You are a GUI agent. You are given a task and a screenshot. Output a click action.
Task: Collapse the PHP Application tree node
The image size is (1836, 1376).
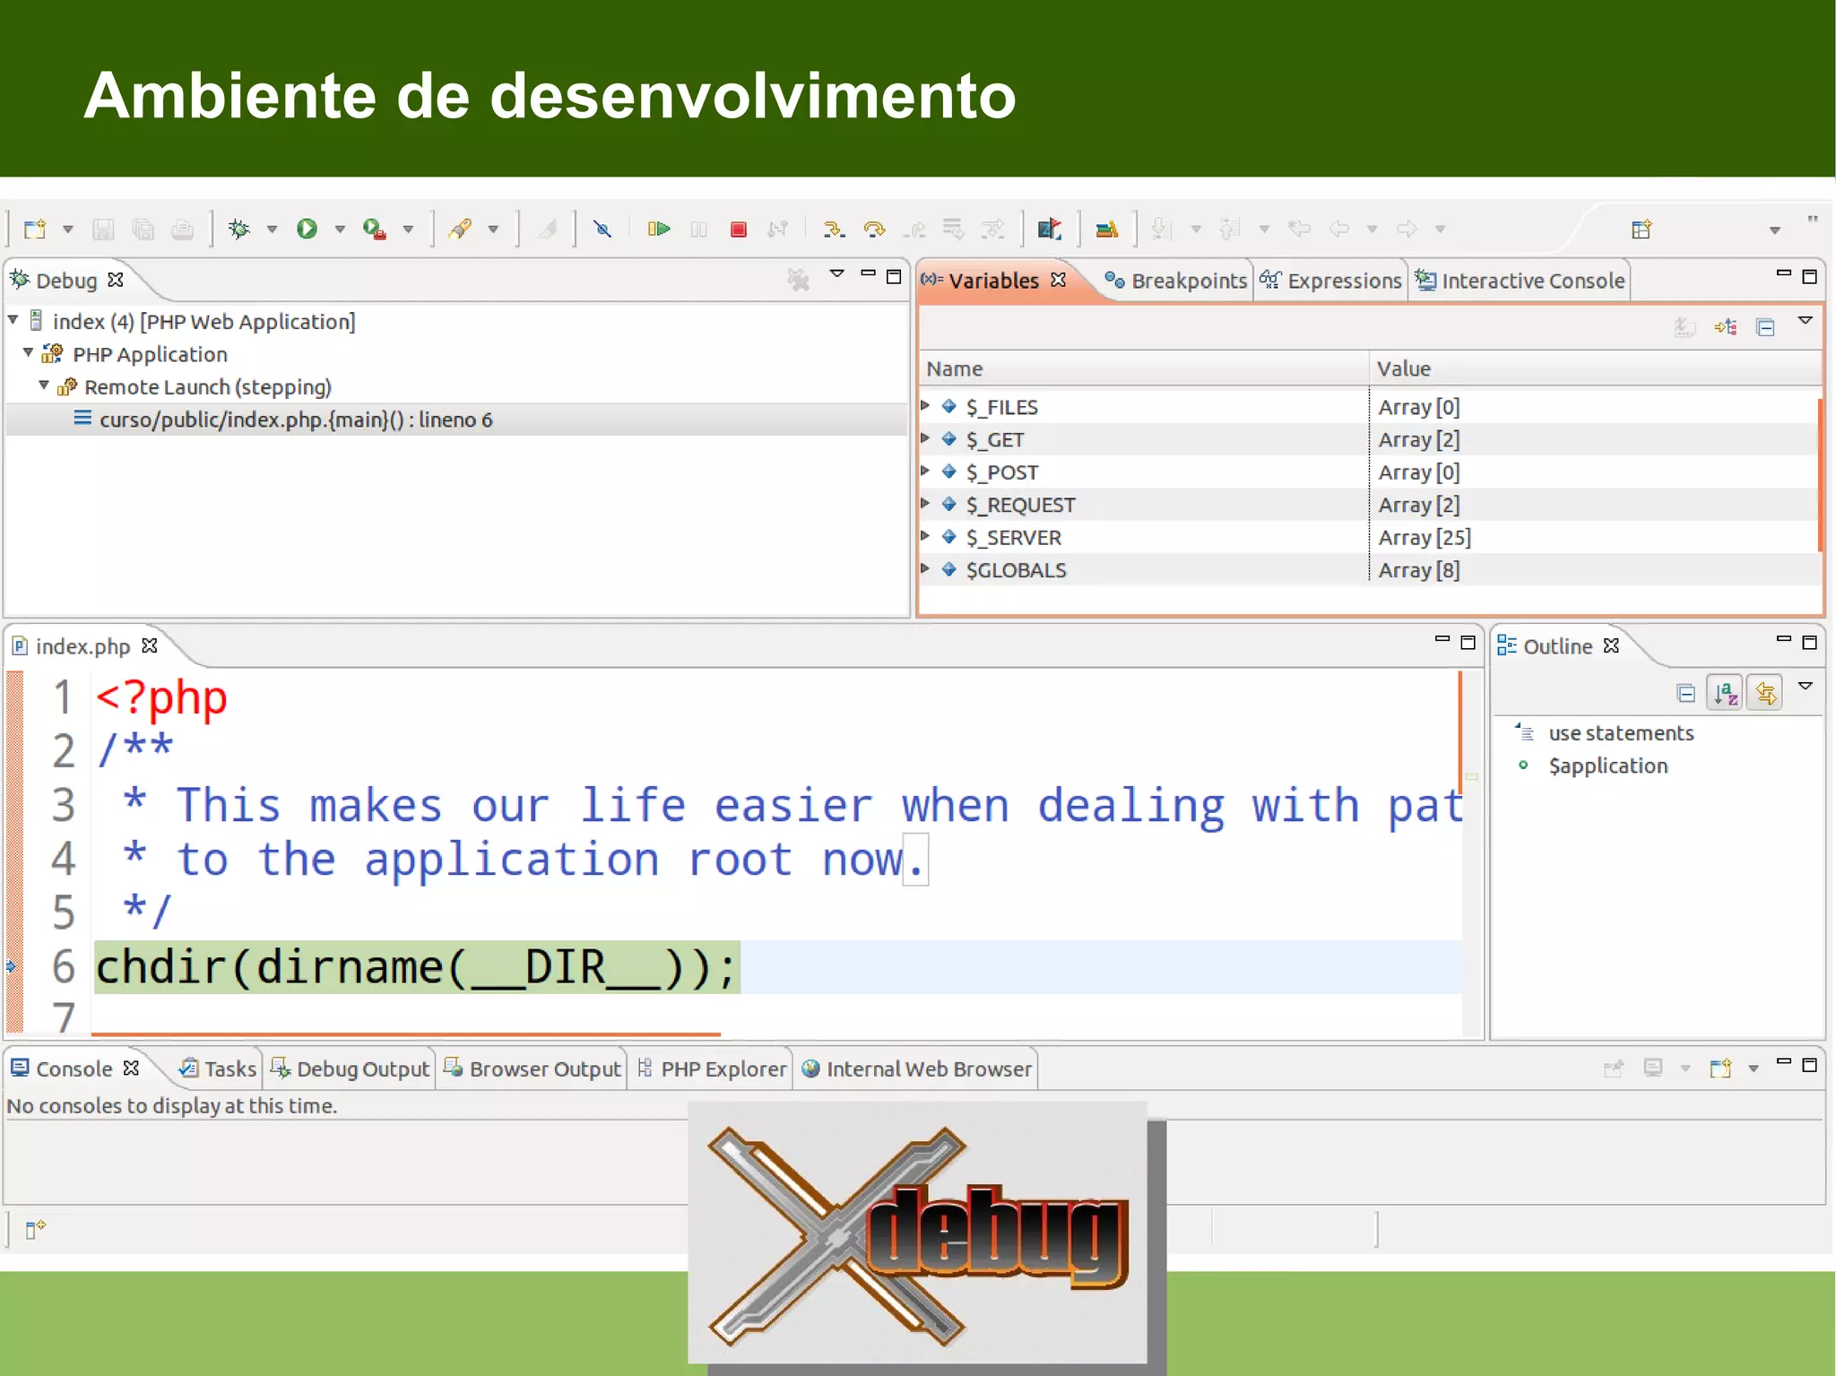pyautogui.click(x=29, y=352)
